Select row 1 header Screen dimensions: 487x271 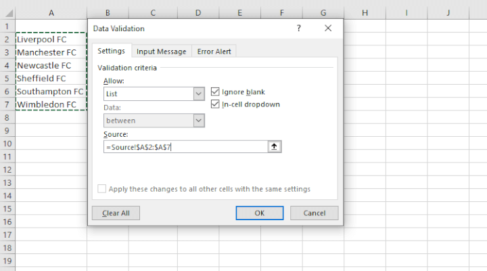pyautogui.click(x=7, y=26)
